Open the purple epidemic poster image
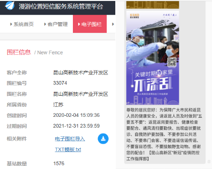The height and width of the screenshot is (173, 212). 152,58
